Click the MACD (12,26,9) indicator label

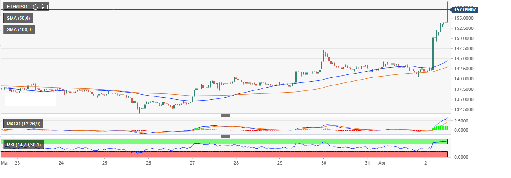[24, 124]
